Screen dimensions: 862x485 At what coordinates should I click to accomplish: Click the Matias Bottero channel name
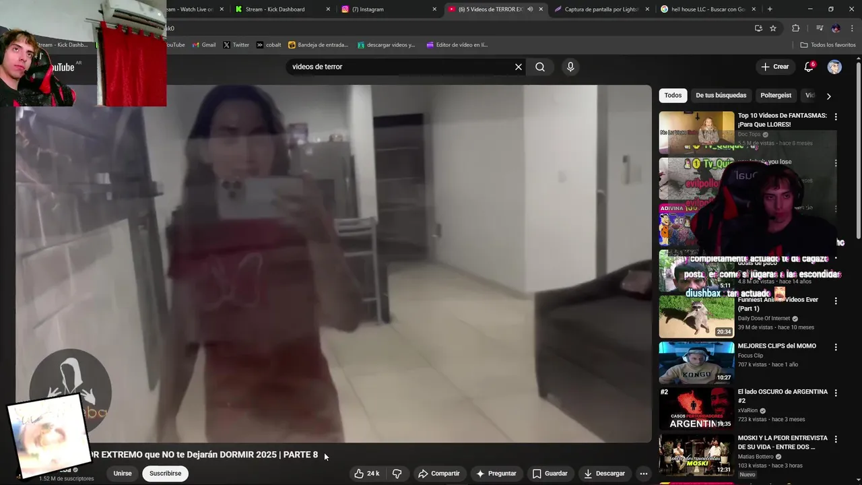[755, 457]
